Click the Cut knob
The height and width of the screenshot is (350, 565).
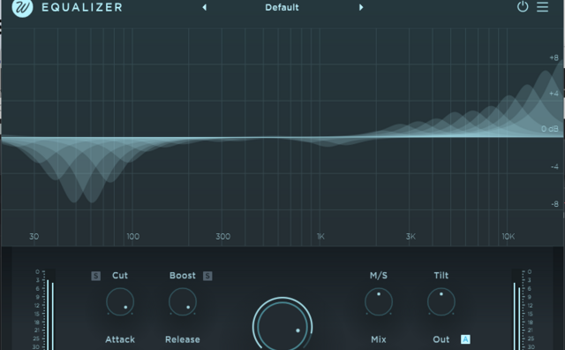click(x=120, y=301)
